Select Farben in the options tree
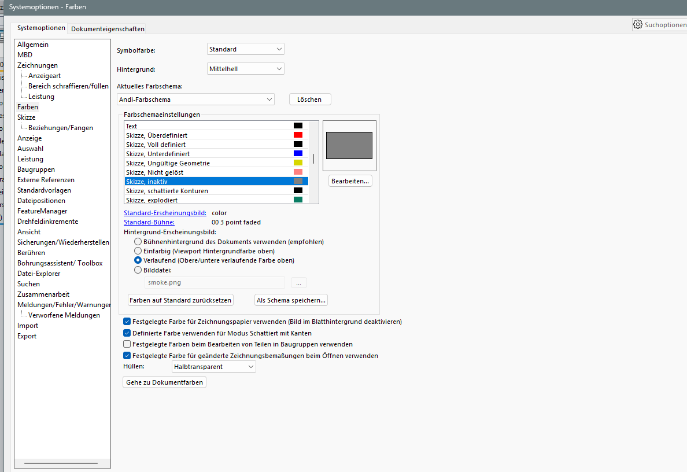This screenshot has width=687, height=472. (x=28, y=107)
